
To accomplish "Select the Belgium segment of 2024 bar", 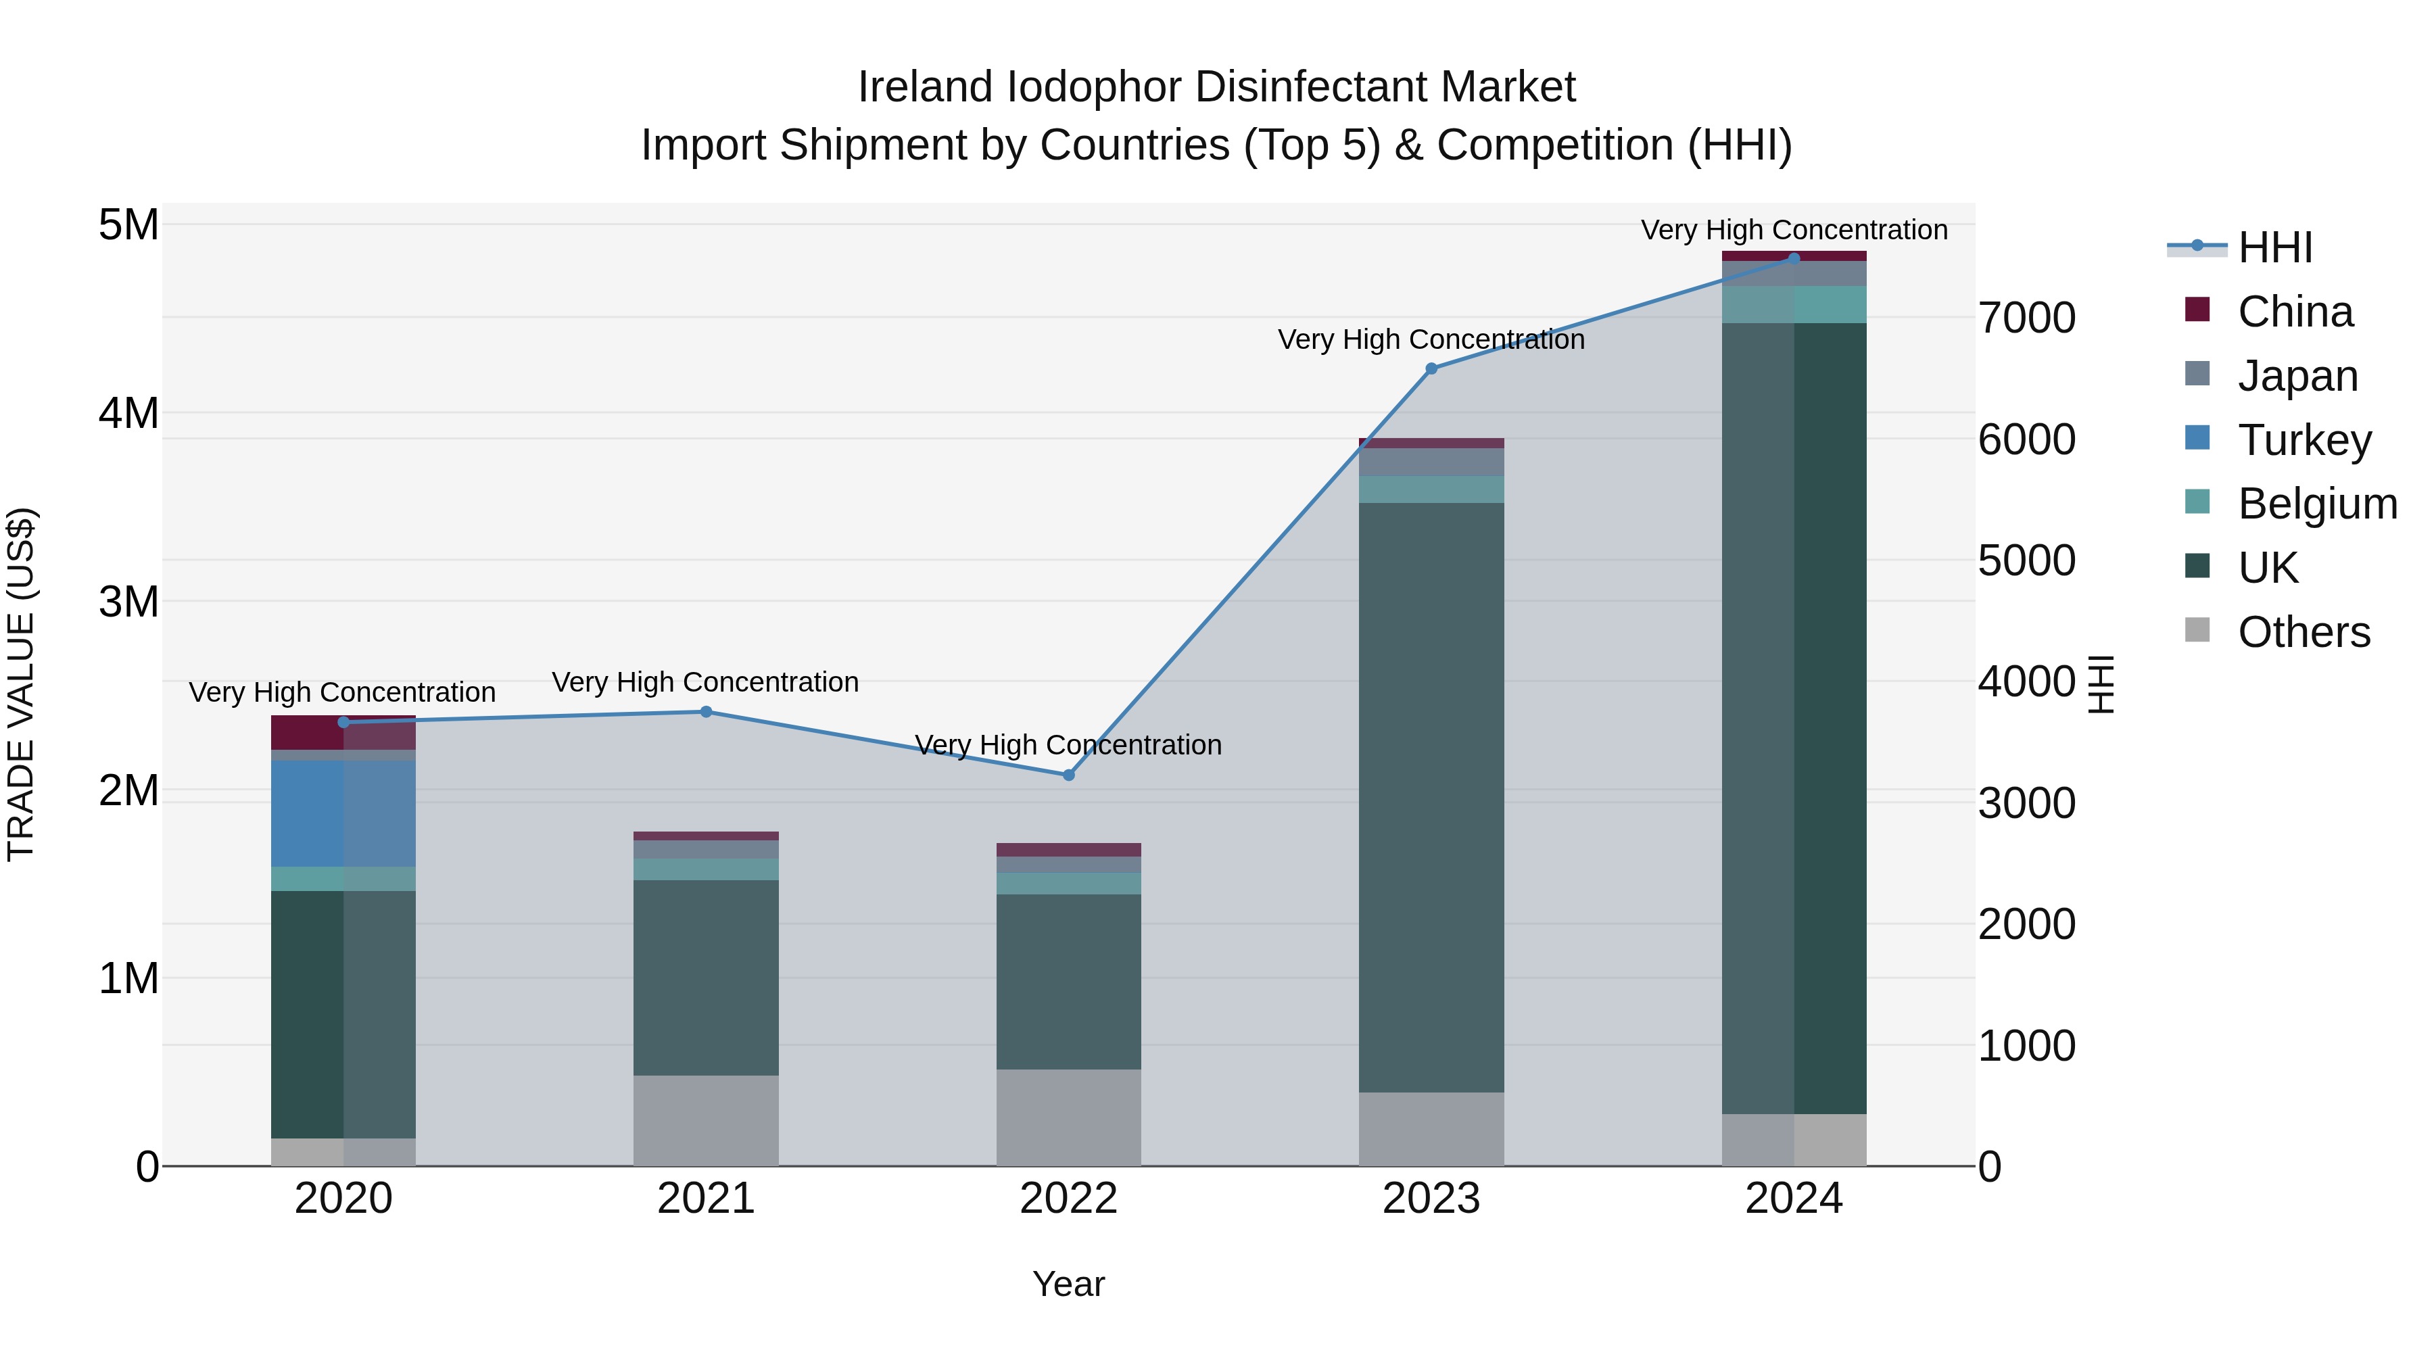I will coord(1794,305).
